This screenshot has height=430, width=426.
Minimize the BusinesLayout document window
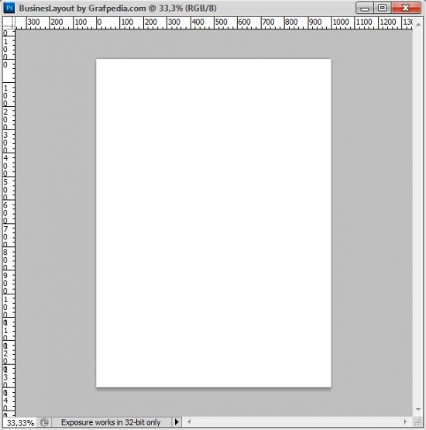click(x=365, y=9)
